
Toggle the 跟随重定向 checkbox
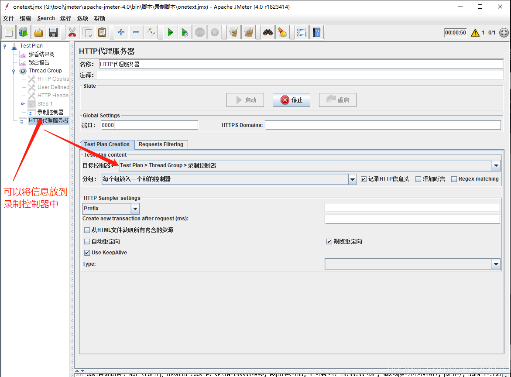pos(329,241)
